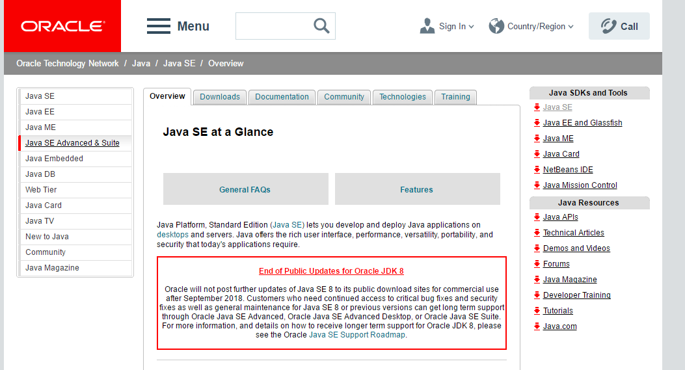Open the Tutorials link
The height and width of the screenshot is (370, 685).
point(558,311)
